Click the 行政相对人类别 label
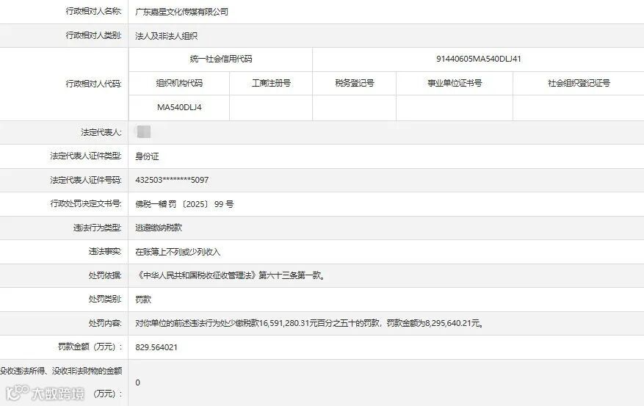Screen dimensions: 644x406 [94, 36]
